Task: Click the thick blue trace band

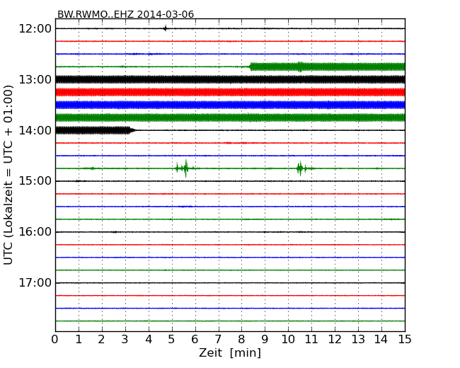Action: [230, 105]
